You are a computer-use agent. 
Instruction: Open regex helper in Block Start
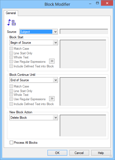coord(52,61)
